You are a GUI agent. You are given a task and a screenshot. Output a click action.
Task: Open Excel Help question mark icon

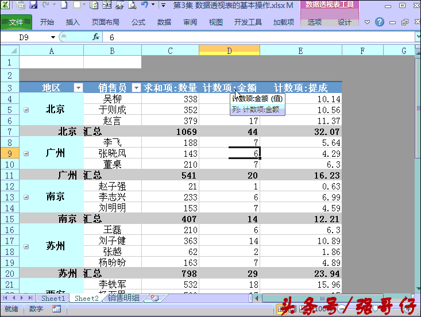380,22
